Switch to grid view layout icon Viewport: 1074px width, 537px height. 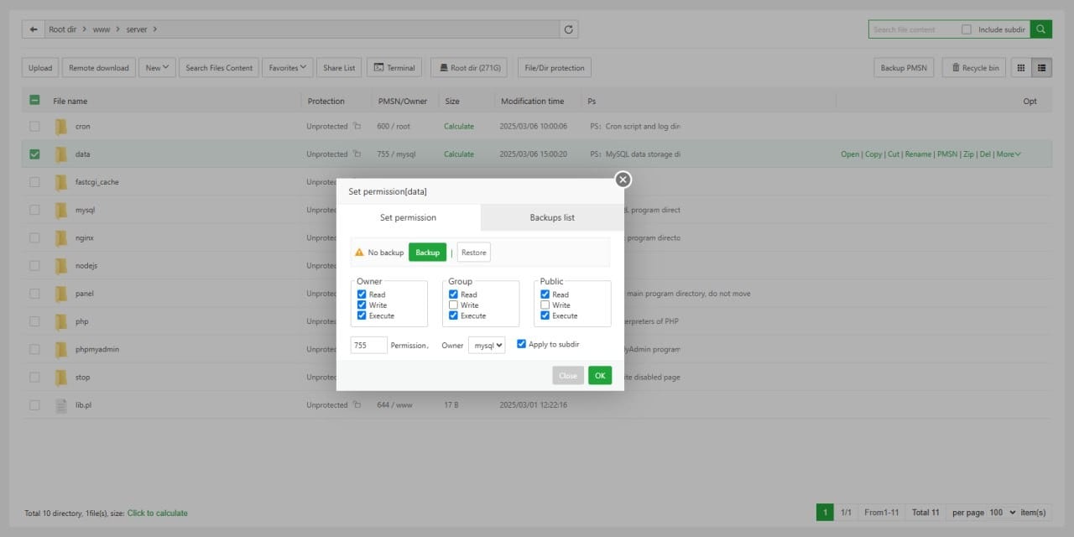(1021, 68)
